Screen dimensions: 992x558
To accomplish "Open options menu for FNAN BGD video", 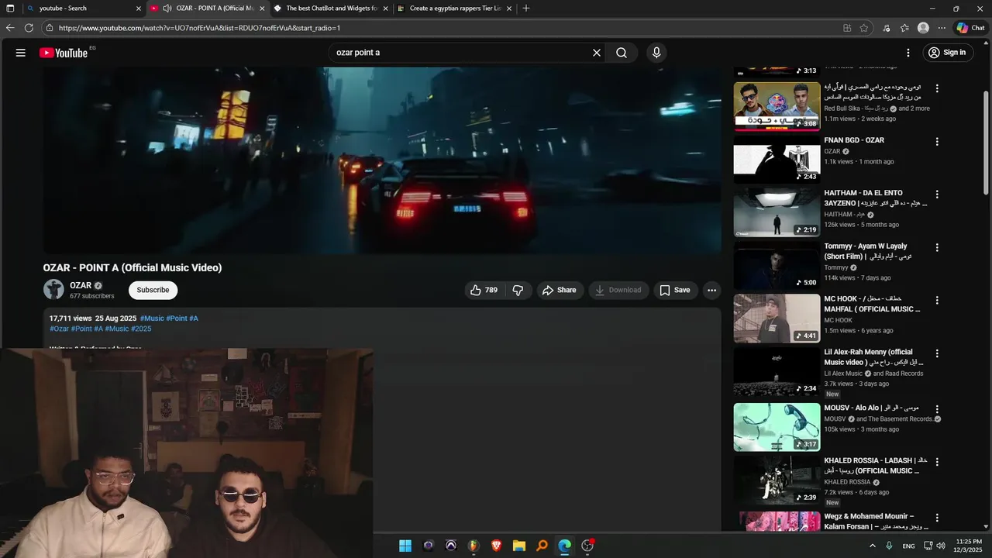I will click(x=937, y=142).
